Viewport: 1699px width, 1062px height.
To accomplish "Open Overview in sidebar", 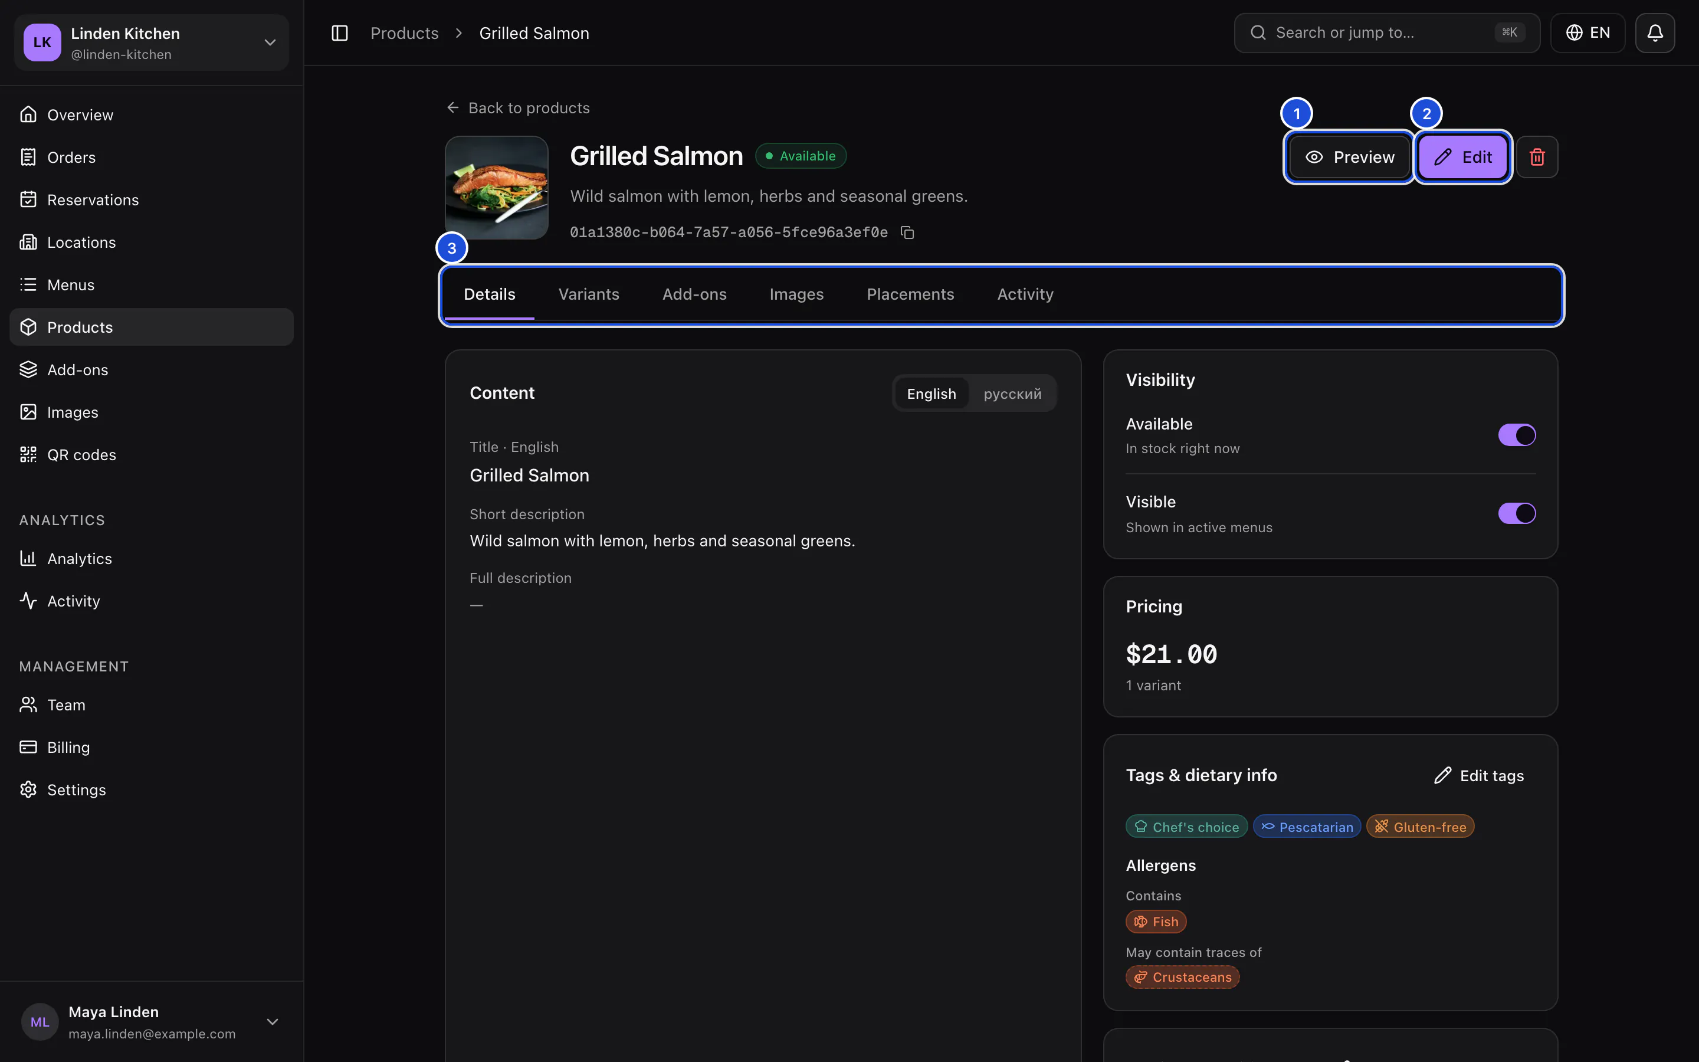I will click(152, 114).
